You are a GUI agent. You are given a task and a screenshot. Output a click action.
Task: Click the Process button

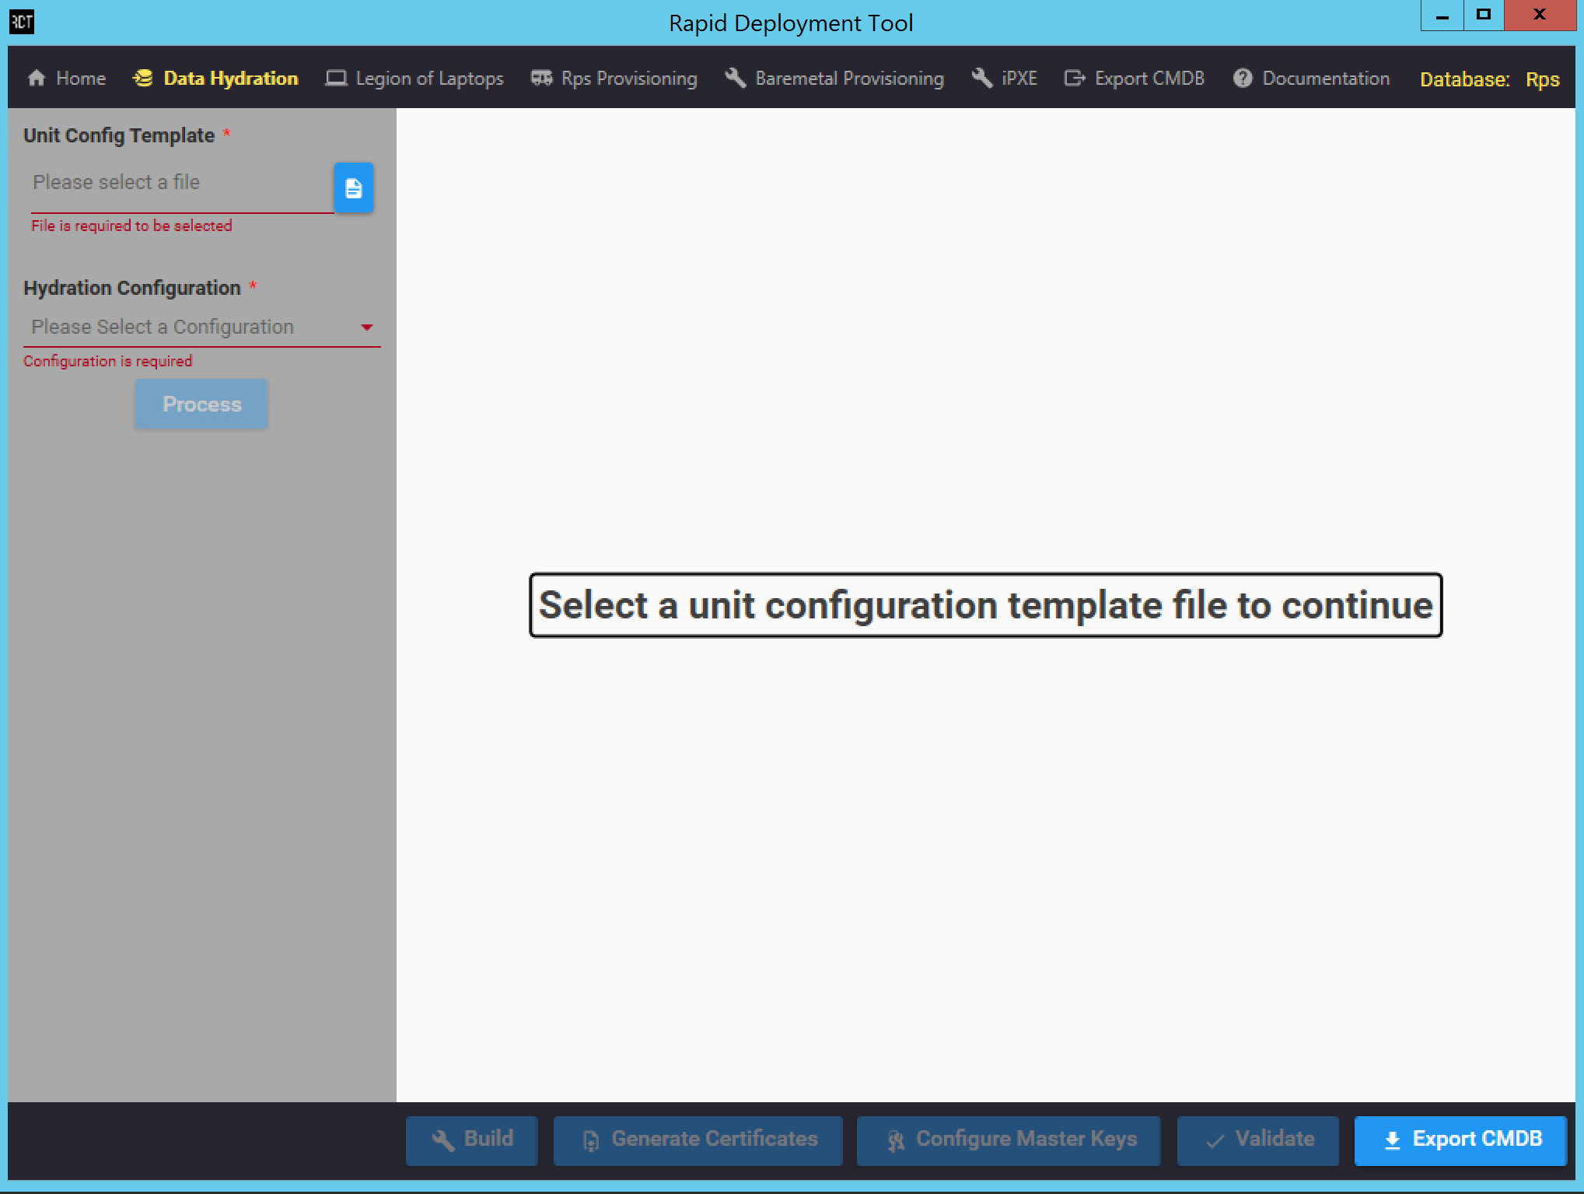pos(201,404)
